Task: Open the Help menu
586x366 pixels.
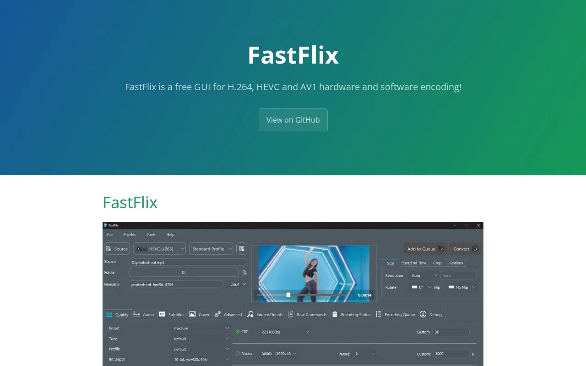Action: 170,234
